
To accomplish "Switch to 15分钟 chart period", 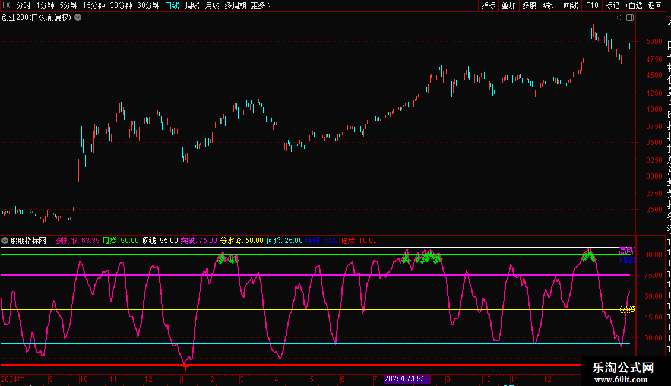I will click(94, 5).
